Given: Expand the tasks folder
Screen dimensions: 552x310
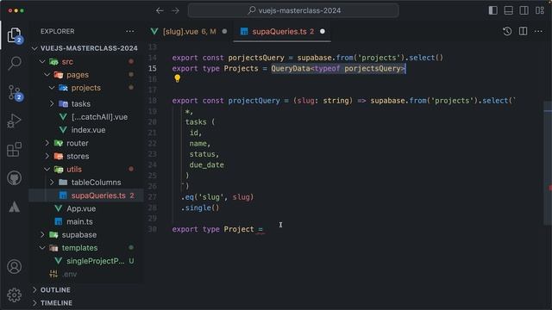Looking at the screenshot, I should tap(52, 104).
